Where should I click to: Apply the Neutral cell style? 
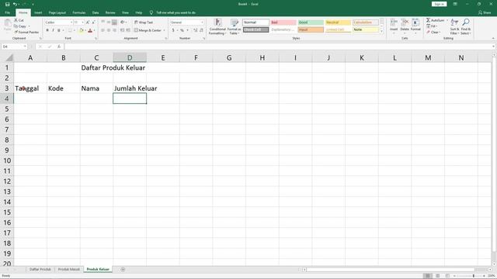[x=339, y=22]
